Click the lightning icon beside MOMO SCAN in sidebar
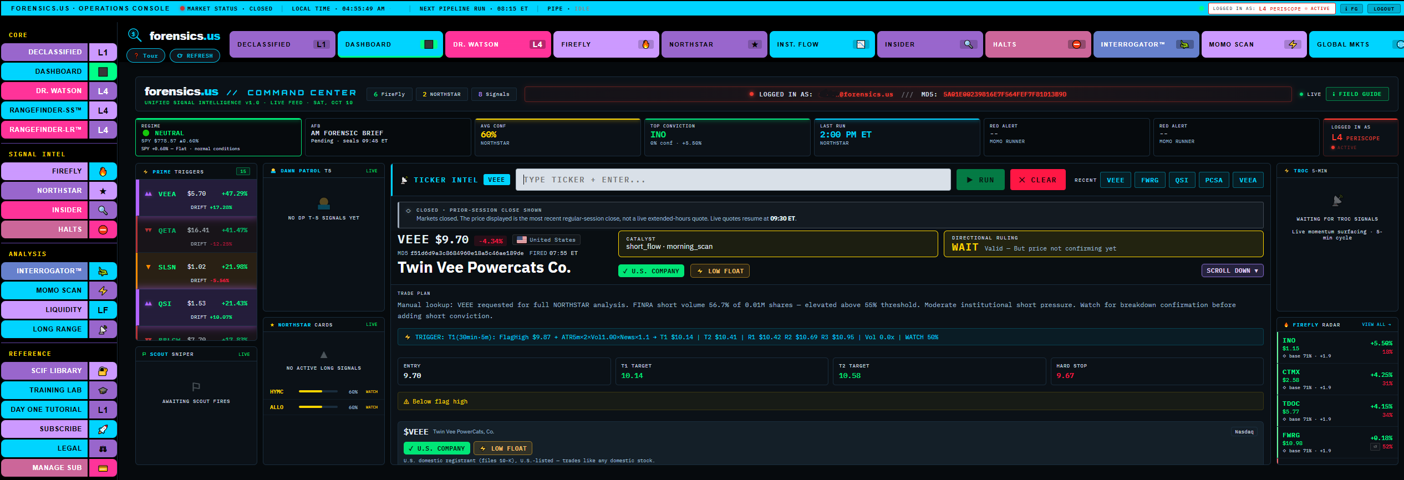 pos(103,290)
